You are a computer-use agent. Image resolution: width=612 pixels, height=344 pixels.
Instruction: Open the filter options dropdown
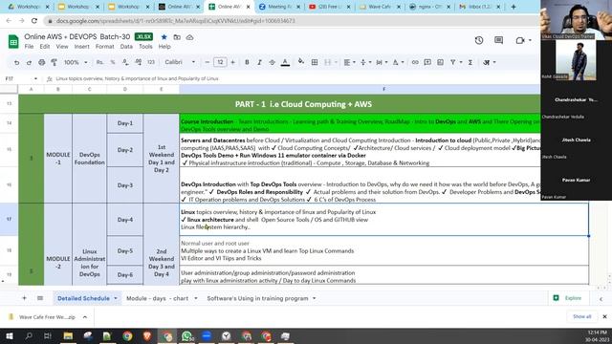(x=456, y=62)
